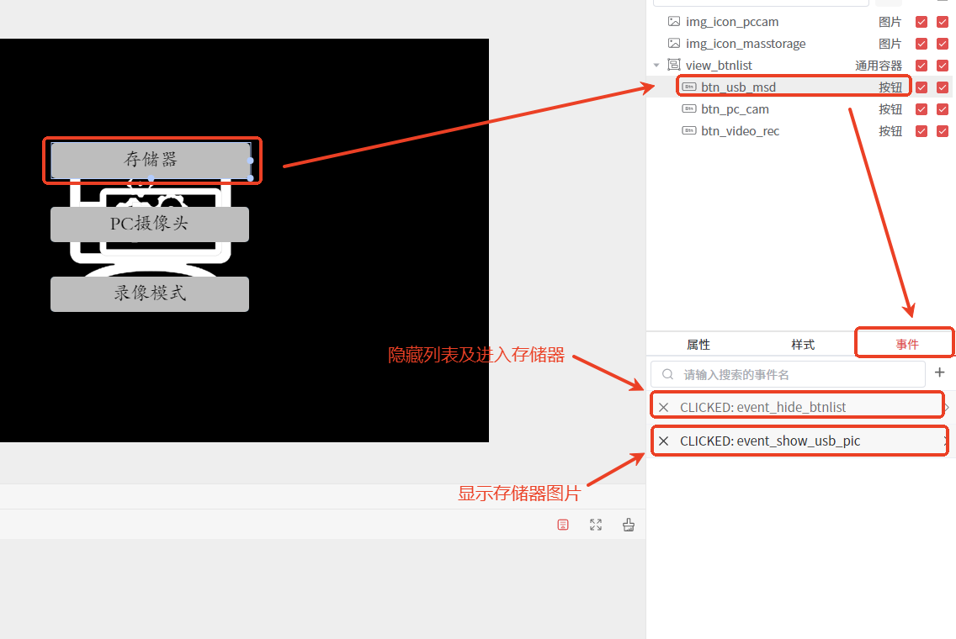Toggle the left checkbox for btn_pc_cam

[x=921, y=109]
